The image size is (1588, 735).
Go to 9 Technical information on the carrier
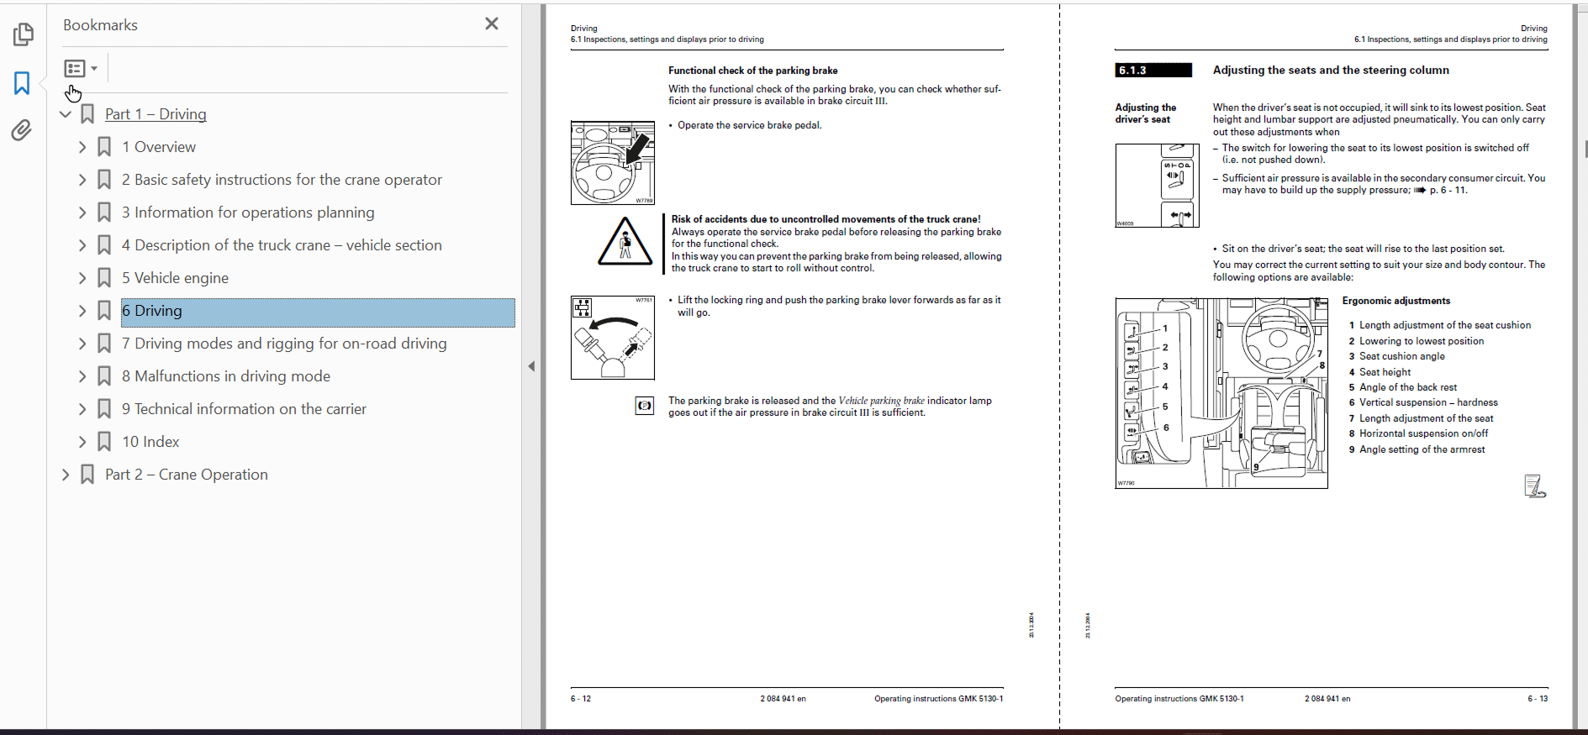click(x=244, y=409)
